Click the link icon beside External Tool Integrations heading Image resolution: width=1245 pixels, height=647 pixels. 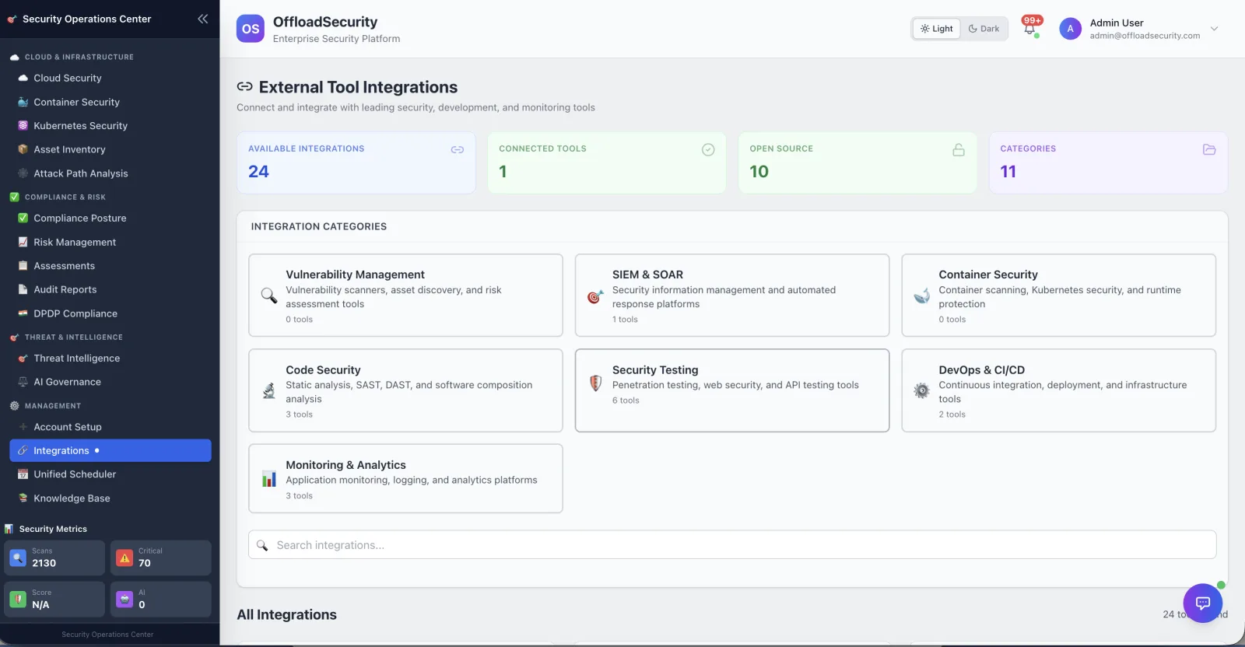coord(244,87)
